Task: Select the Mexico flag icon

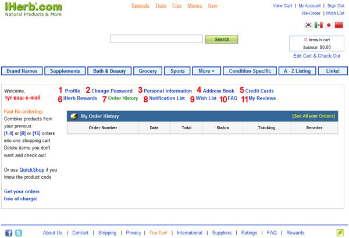Action: click(x=319, y=25)
